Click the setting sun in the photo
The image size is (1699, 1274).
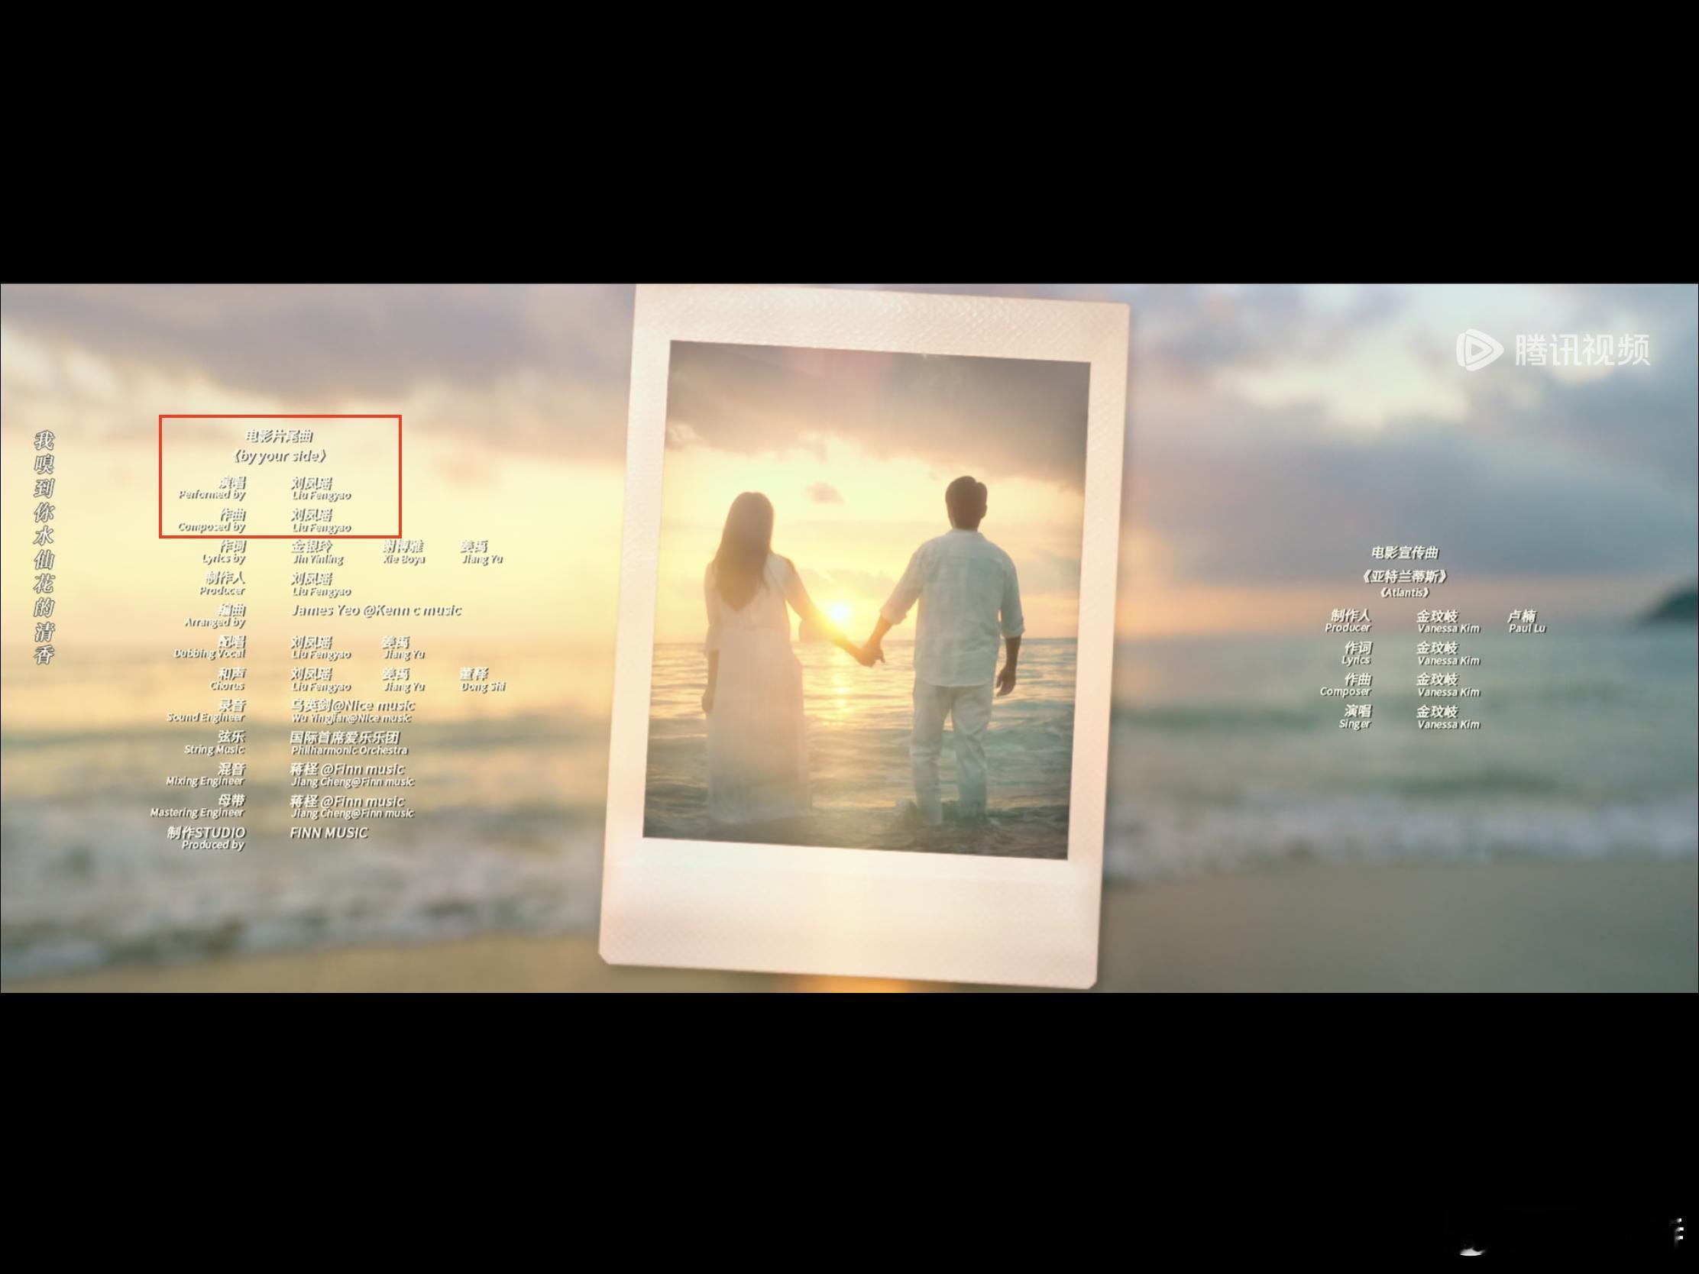(839, 612)
